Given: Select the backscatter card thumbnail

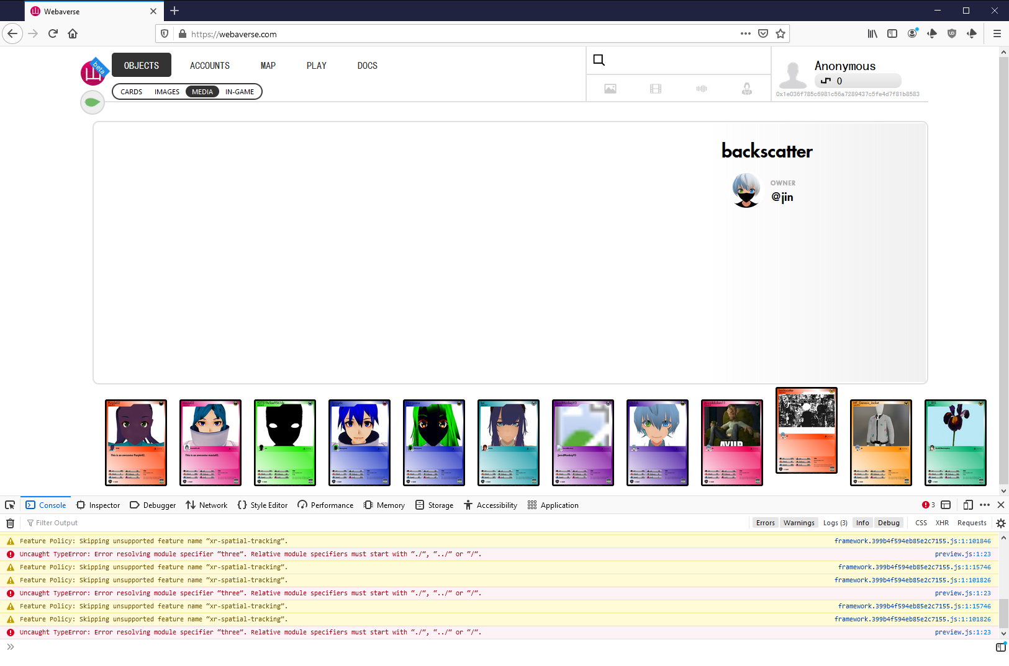Looking at the screenshot, I should [x=806, y=430].
